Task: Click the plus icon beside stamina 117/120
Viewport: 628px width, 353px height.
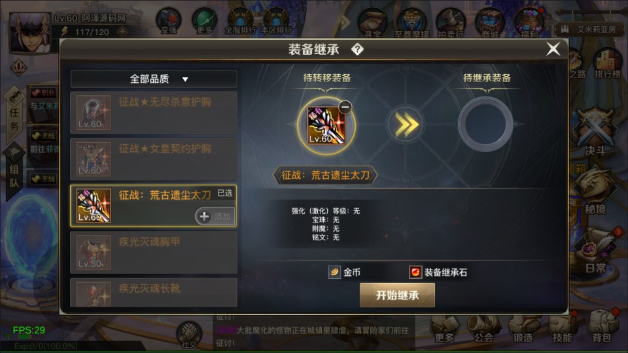Action: pos(122,31)
